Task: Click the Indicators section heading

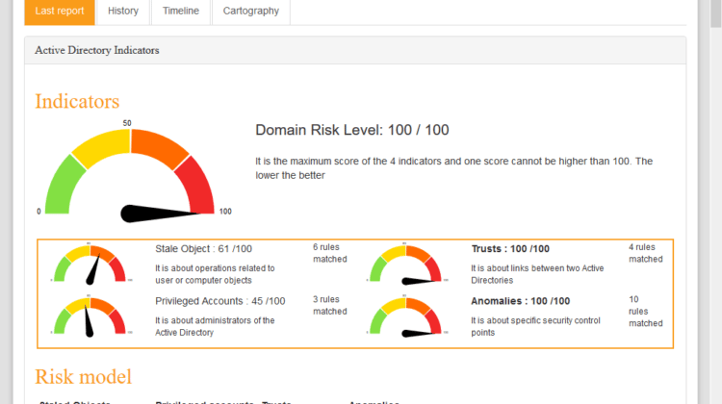Action: (77, 102)
